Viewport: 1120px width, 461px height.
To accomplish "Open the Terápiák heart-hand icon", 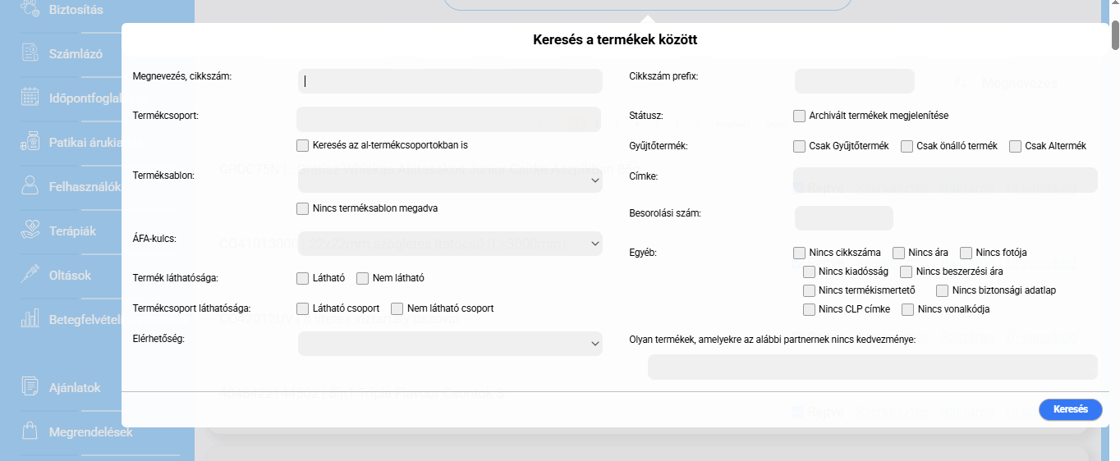I will point(30,230).
